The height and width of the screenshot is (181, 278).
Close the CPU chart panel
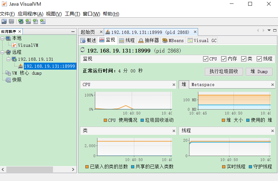tap(174, 85)
